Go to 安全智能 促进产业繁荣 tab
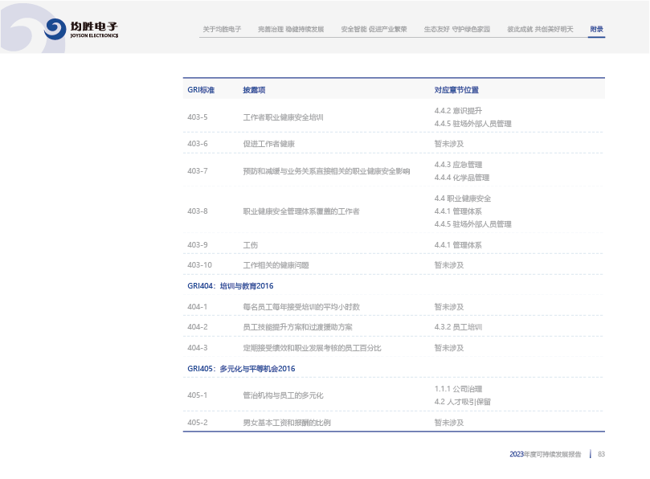650x479 pixels. click(374, 29)
